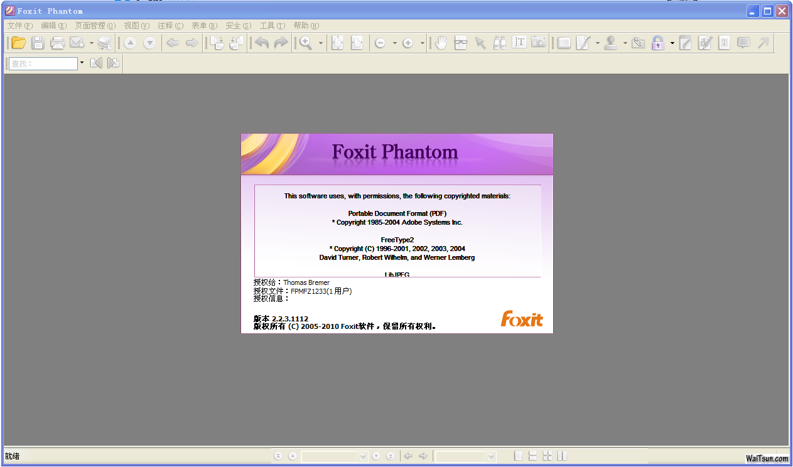This screenshot has height=467, width=793.
Task: Switch to facing pages layout in status bar
Action: pyautogui.click(x=562, y=456)
